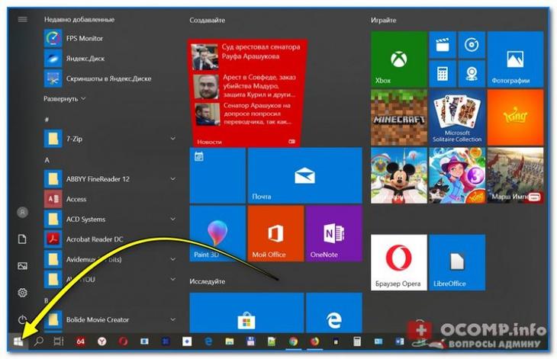Image resolution: width=557 pixels, height=359 pixels.
Task: Open Task View on the taskbar
Action: [x=58, y=341]
